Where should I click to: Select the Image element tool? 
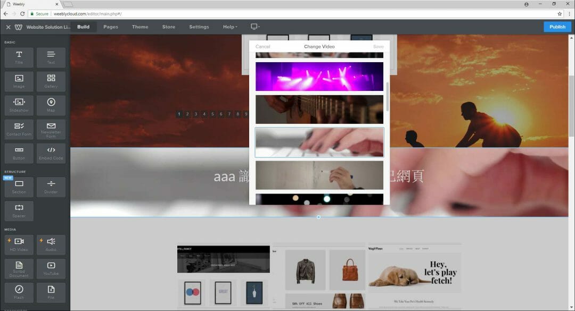click(19, 81)
